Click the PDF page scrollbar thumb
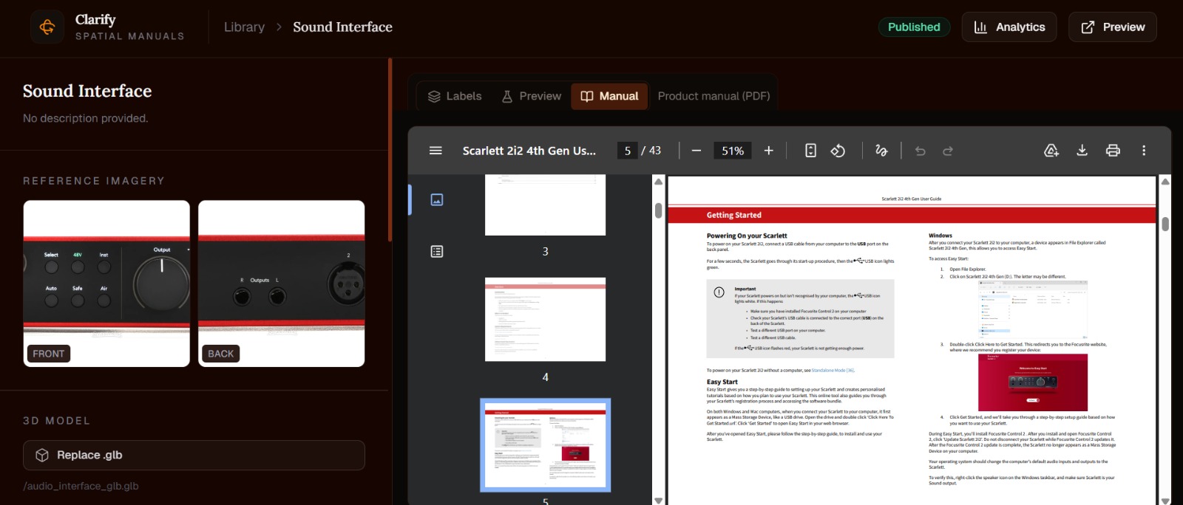1183x505 pixels. [x=1165, y=224]
